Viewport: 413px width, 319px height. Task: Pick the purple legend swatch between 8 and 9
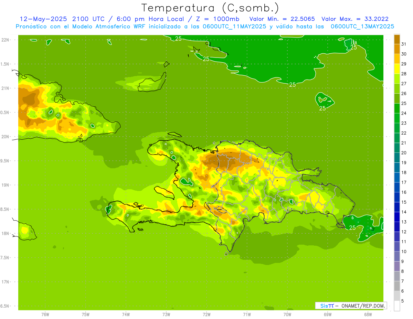pyautogui.click(x=397, y=266)
